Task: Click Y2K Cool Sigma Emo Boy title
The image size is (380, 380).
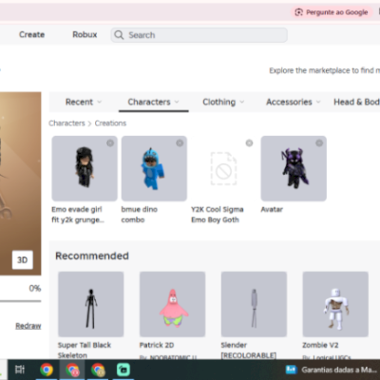Action: tap(218, 215)
